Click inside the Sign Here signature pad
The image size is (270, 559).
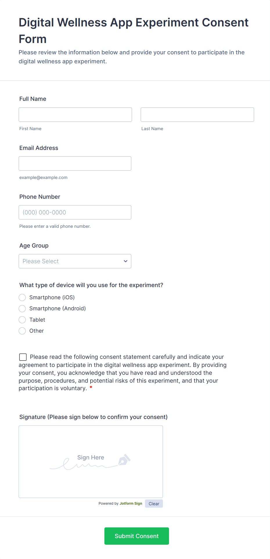coord(91,462)
